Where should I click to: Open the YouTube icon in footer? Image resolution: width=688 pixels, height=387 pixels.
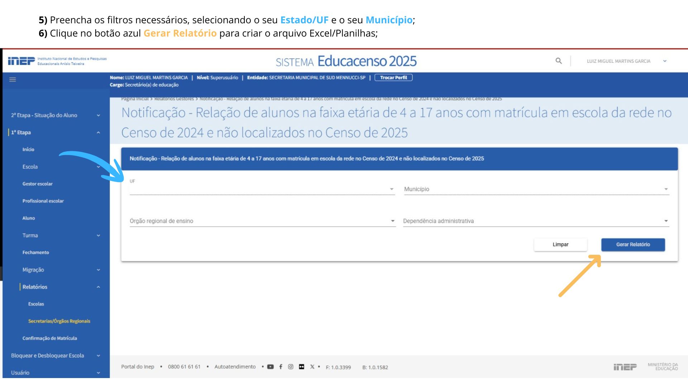click(271, 367)
